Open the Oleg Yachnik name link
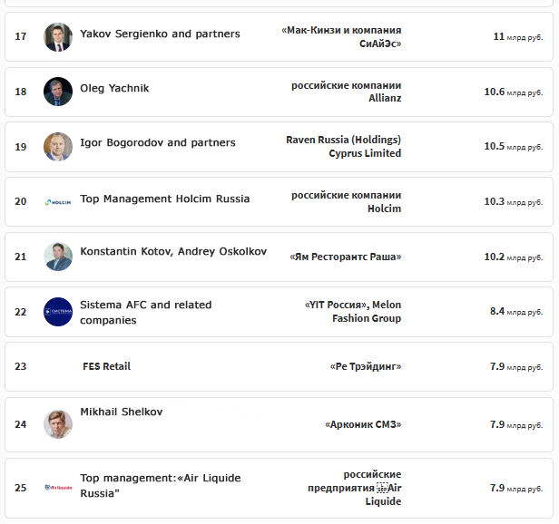Screen dimensions: 559x524 pyautogui.click(x=114, y=88)
